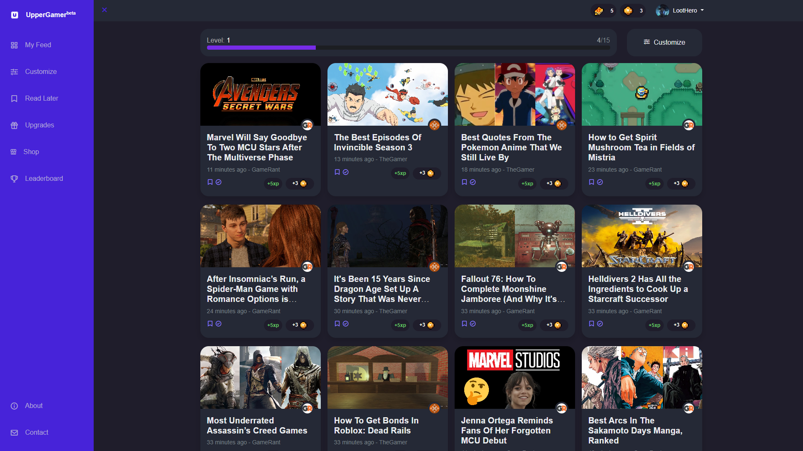Bookmark the Dragon Age 15 Years article
The height and width of the screenshot is (451, 803).
[x=338, y=324]
